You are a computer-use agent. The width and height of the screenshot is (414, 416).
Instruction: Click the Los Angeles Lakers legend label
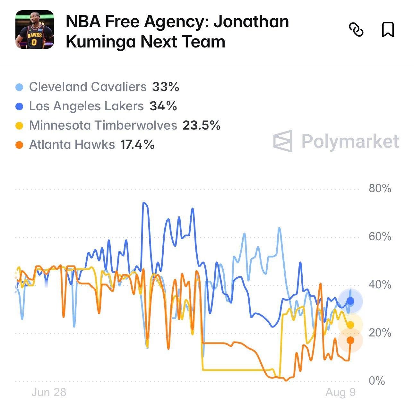[86, 106]
